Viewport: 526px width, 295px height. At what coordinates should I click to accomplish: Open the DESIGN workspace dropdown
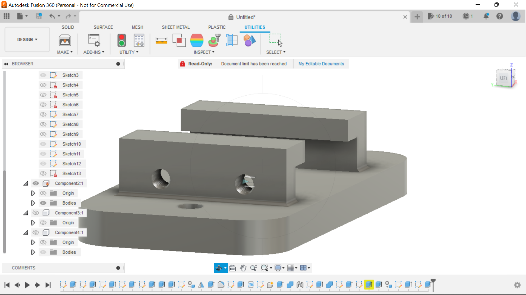27,40
